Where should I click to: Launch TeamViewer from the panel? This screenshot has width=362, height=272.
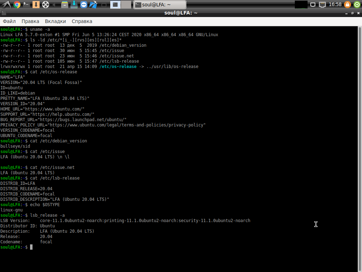[83, 5]
